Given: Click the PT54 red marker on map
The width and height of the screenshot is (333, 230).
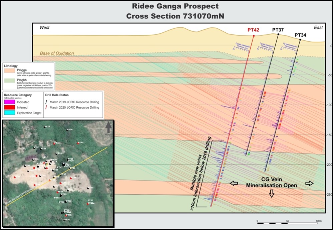Looking at the screenshot, I should 79,143.
